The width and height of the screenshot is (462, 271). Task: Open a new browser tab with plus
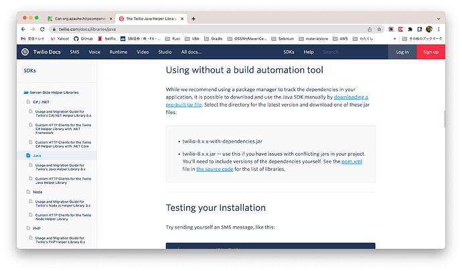[x=194, y=18]
